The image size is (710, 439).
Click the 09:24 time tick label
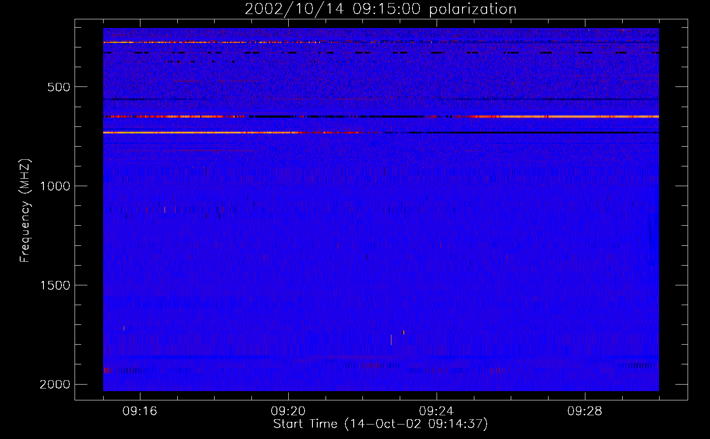tap(437, 411)
